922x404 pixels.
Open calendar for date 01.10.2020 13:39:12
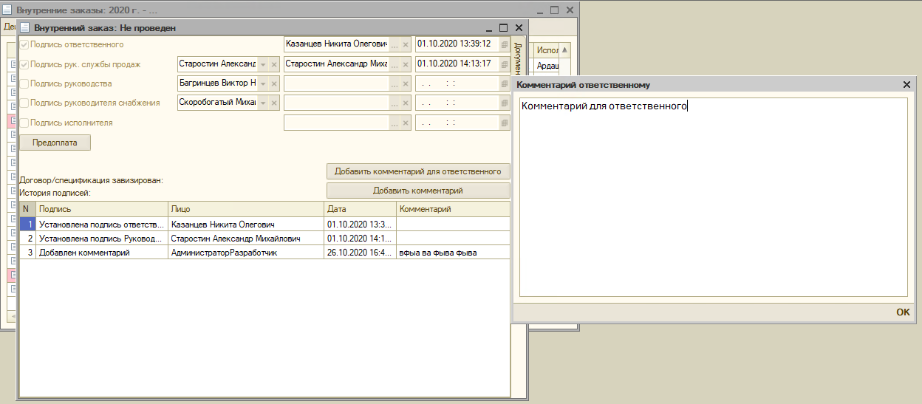click(x=505, y=44)
